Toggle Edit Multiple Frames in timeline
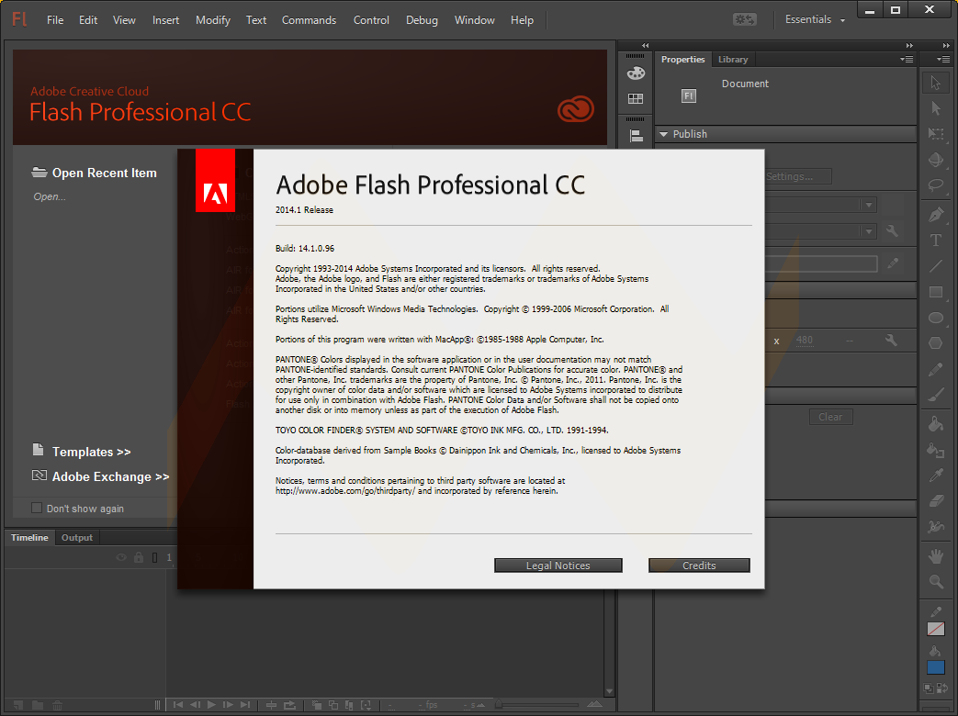958x716 pixels. (x=349, y=705)
